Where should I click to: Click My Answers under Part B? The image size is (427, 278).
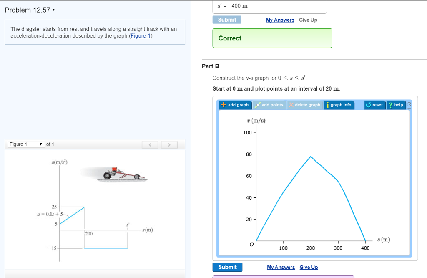pos(281,267)
